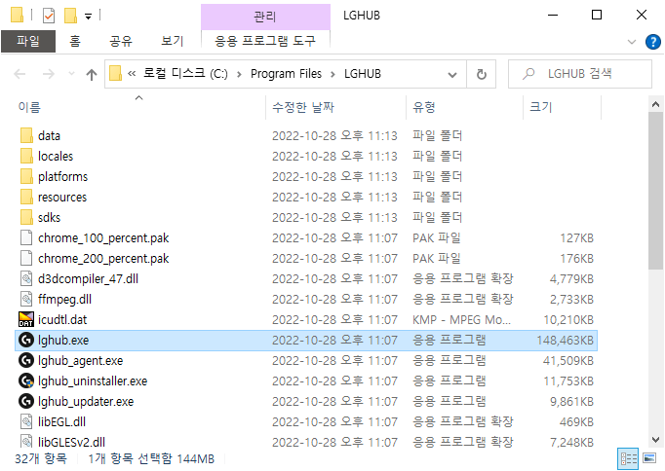Image resolution: width=665 pixels, height=471 pixels.
Task: Go up one folder level arrow
Action: (92, 75)
